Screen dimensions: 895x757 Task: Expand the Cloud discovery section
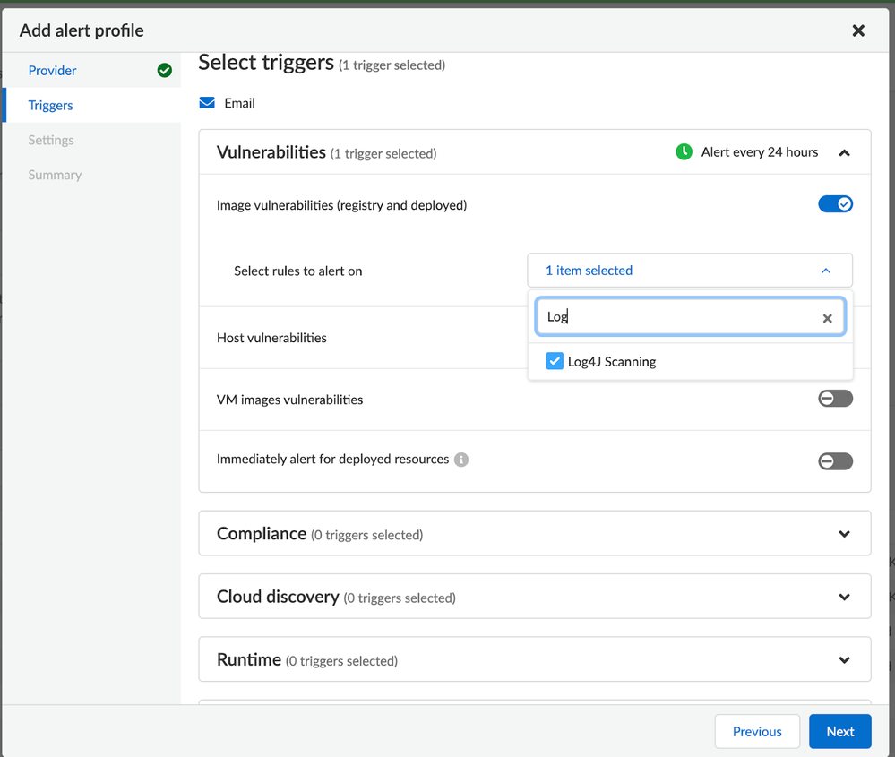pyautogui.click(x=844, y=597)
